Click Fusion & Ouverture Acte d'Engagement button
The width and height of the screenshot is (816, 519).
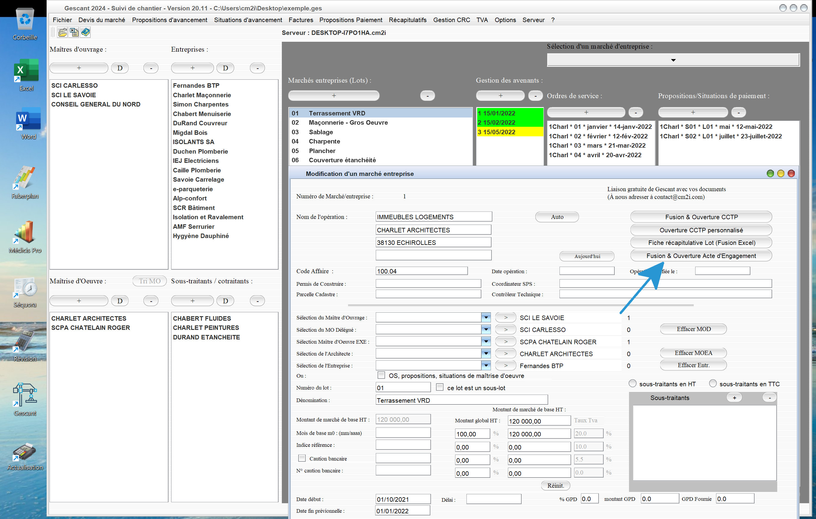[x=701, y=256]
